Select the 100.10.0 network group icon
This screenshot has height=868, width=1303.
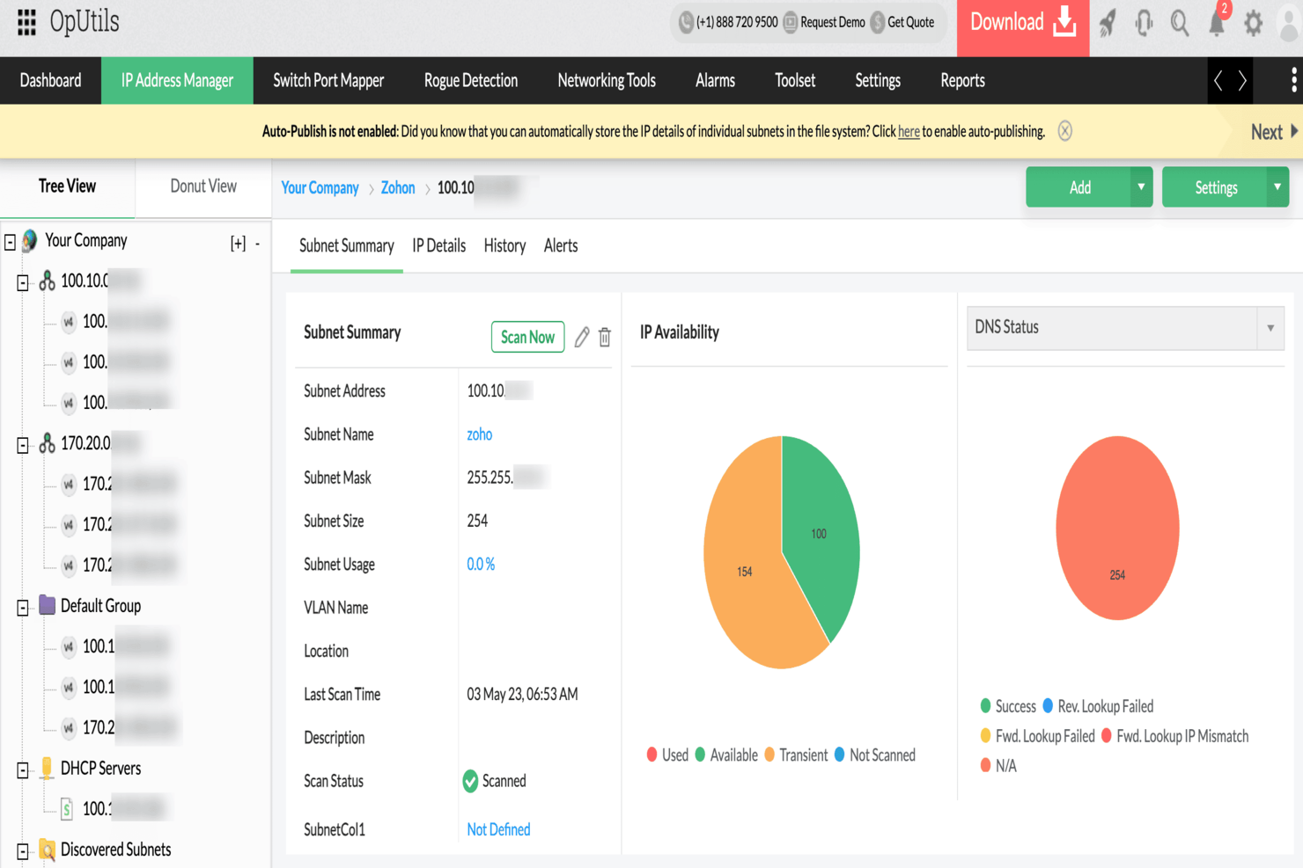(48, 281)
